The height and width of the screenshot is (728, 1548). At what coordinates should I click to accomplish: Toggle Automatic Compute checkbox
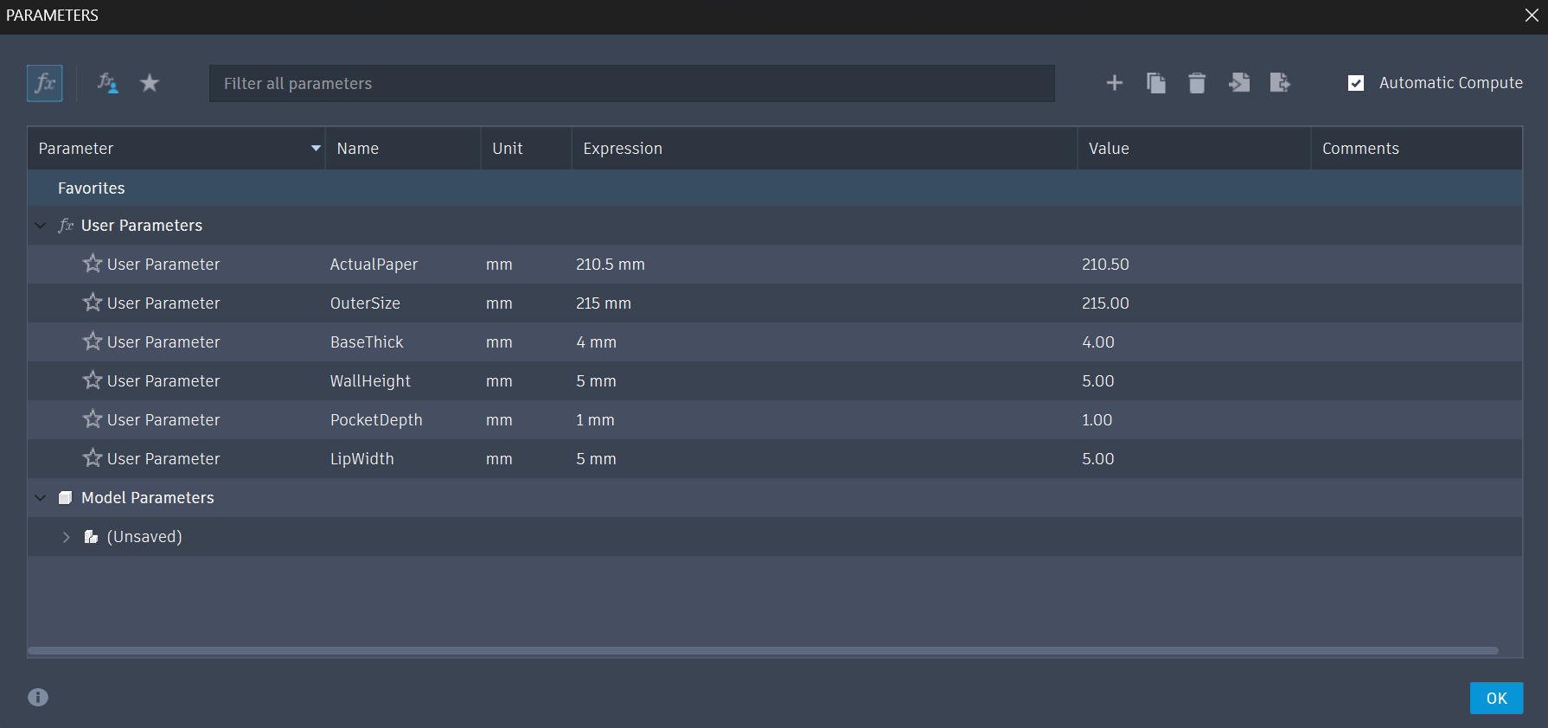click(x=1356, y=83)
